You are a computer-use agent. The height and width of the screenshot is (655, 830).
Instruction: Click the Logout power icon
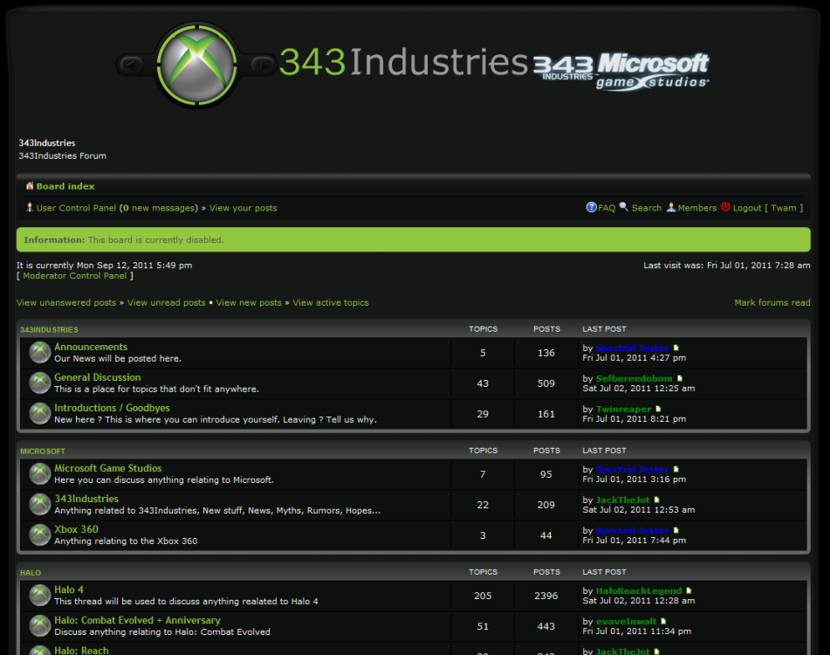point(725,208)
